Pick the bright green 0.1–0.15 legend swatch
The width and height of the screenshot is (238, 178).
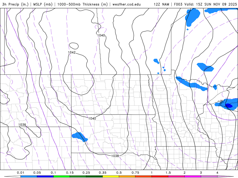pyautogui.click(x=62, y=177)
